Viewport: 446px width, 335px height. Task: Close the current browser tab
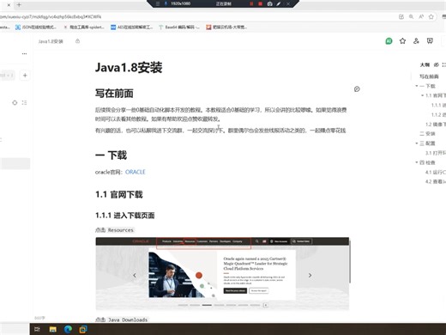pos(9,4)
